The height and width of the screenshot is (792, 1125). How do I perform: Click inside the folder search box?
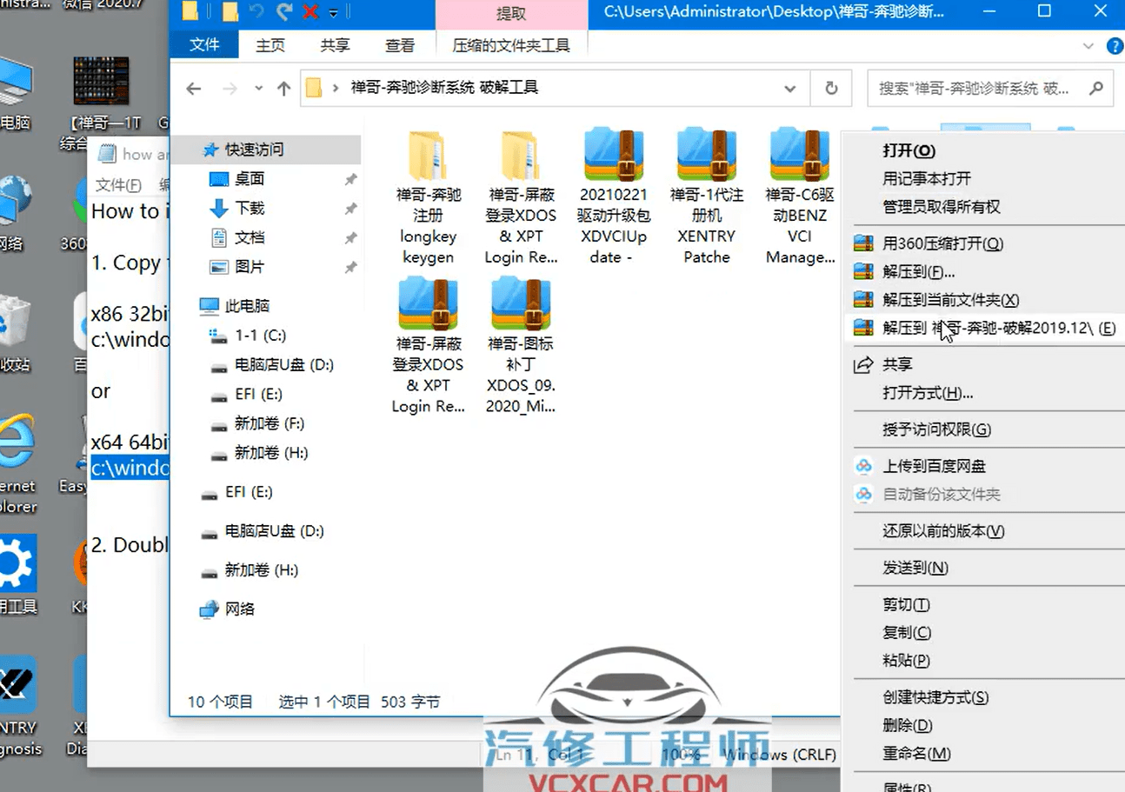(x=974, y=88)
